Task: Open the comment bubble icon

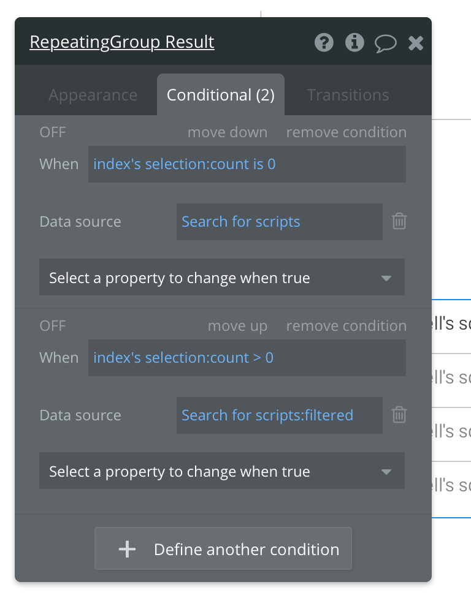Action: tap(386, 43)
